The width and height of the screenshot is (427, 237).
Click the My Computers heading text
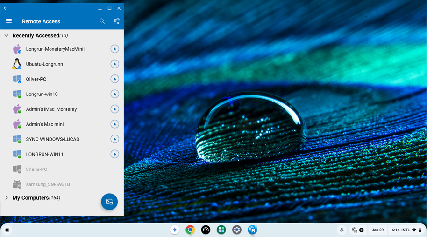click(30, 197)
